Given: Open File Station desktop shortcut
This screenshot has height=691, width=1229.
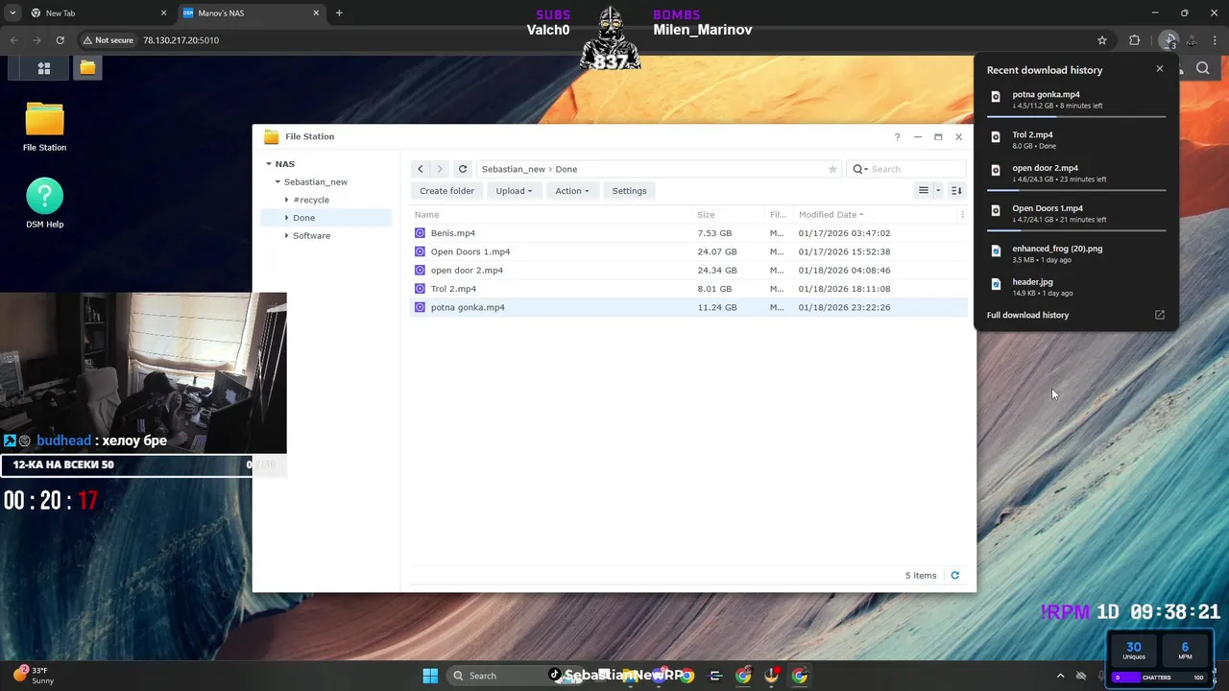Looking at the screenshot, I should pyautogui.click(x=44, y=127).
